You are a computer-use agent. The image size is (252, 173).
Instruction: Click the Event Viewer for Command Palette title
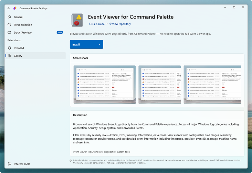[x=131, y=17]
